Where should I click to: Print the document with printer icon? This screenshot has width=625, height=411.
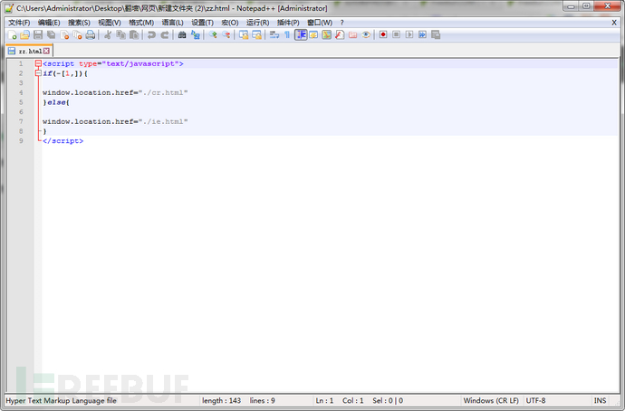[91, 35]
